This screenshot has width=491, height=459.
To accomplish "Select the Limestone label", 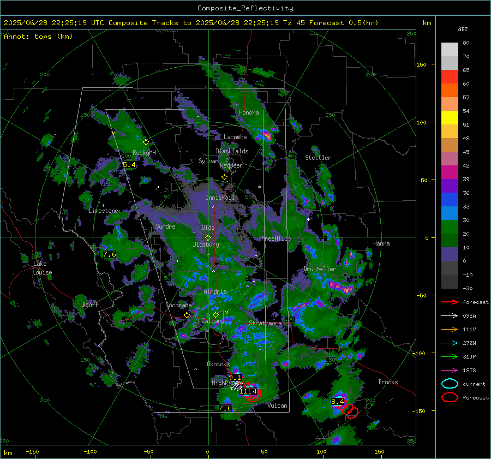I will 103,211.
